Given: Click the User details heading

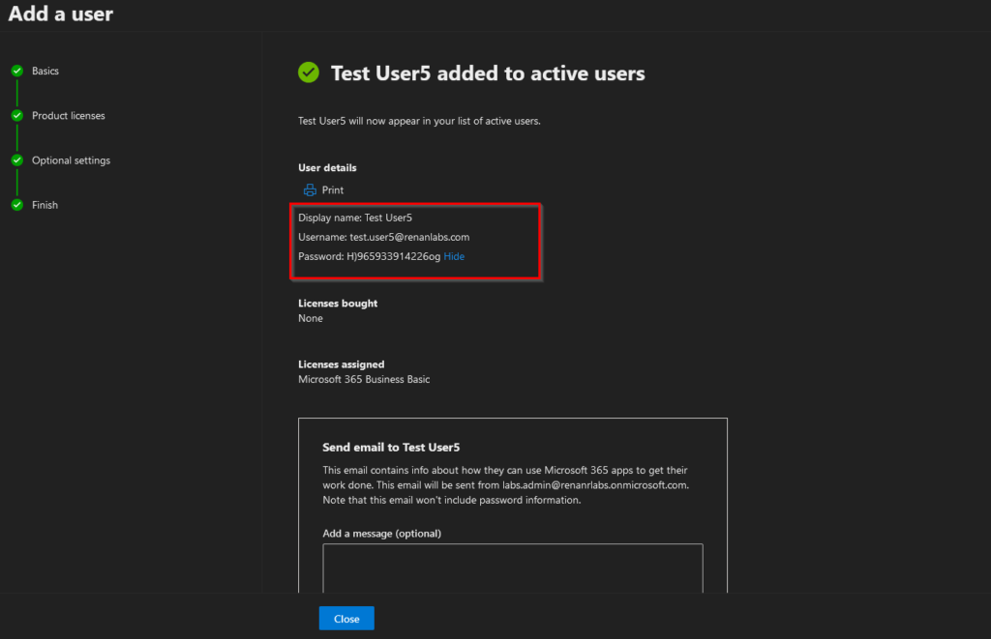Looking at the screenshot, I should pos(327,168).
